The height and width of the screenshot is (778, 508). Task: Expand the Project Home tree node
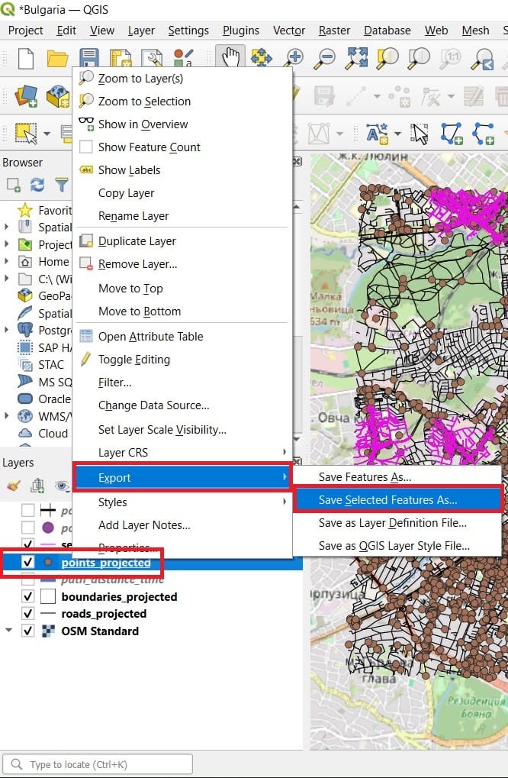tap(6, 244)
